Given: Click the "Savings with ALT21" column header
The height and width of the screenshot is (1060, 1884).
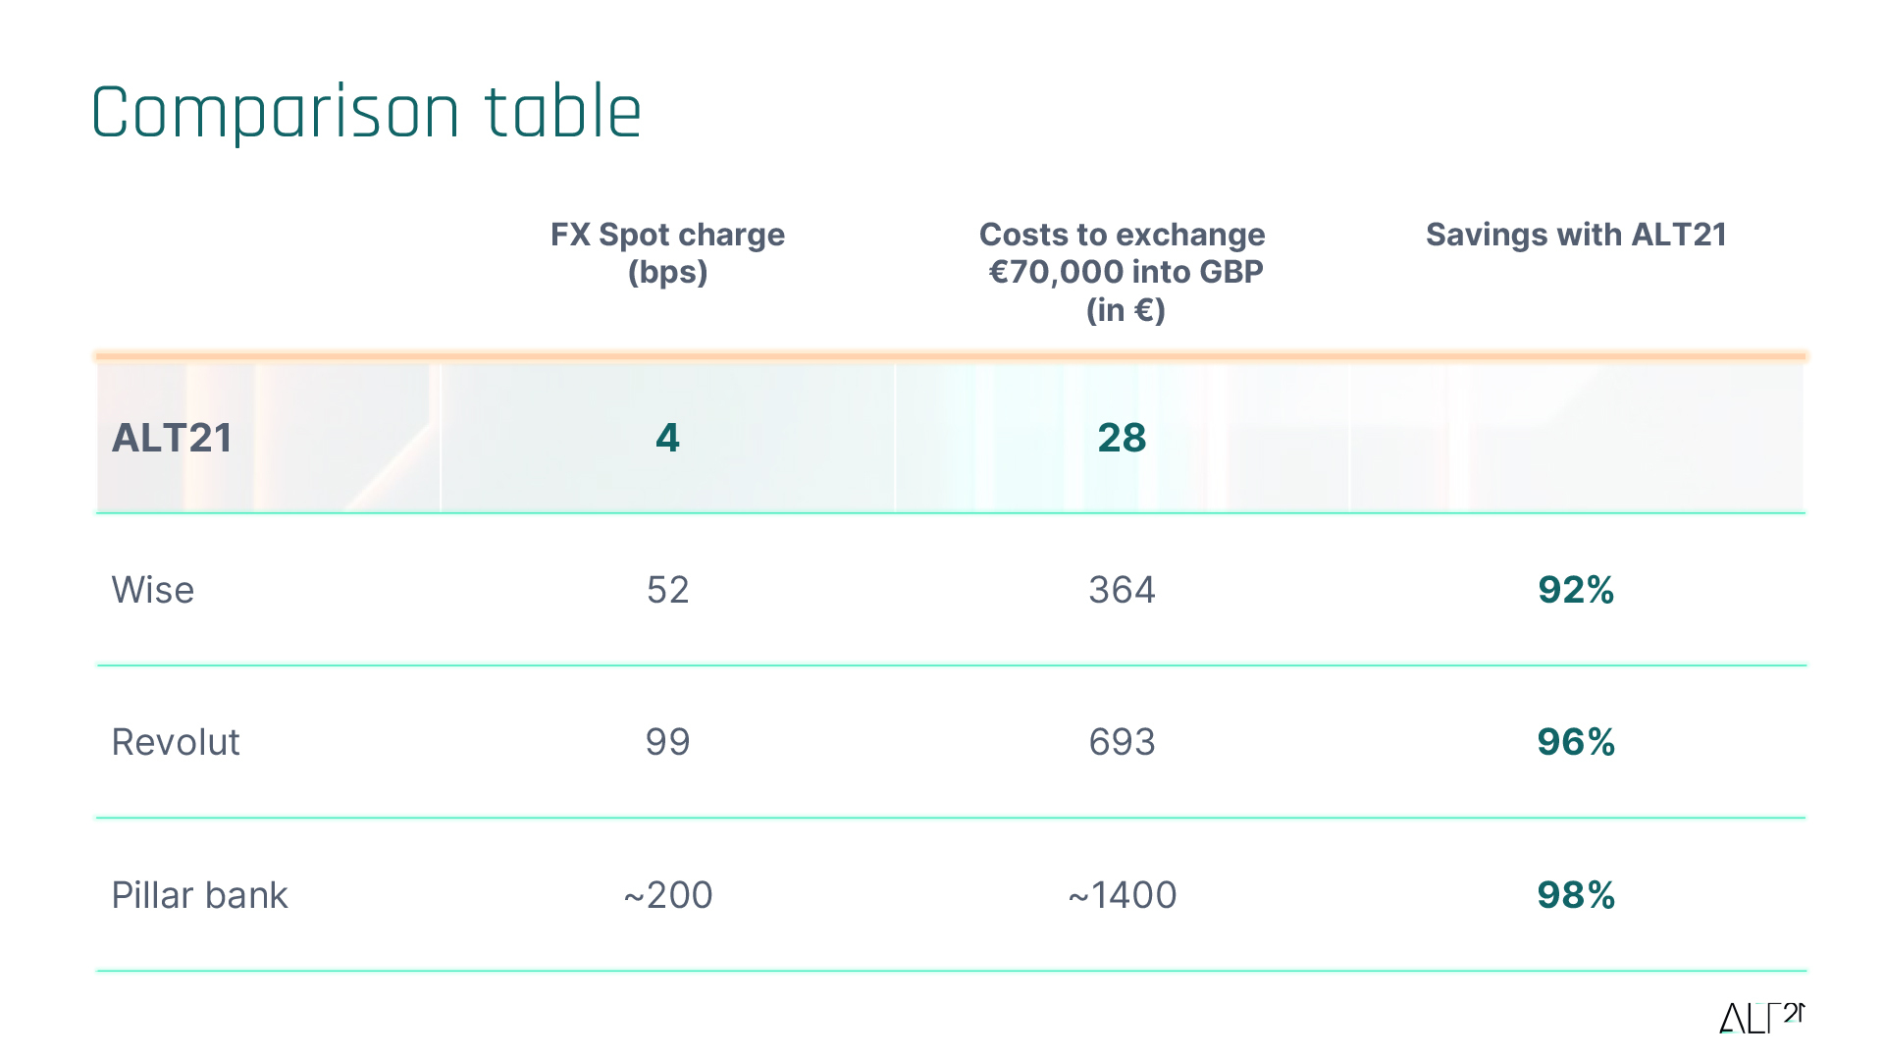Looking at the screenshot, I should tap(1576, 235).
